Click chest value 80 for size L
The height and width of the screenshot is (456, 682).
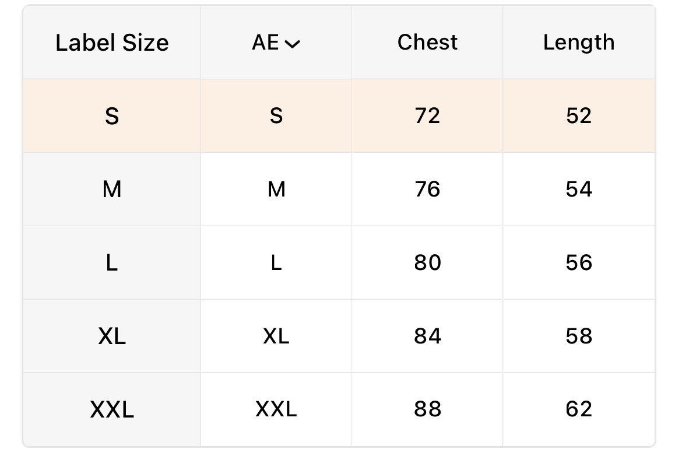coord(427,263)
